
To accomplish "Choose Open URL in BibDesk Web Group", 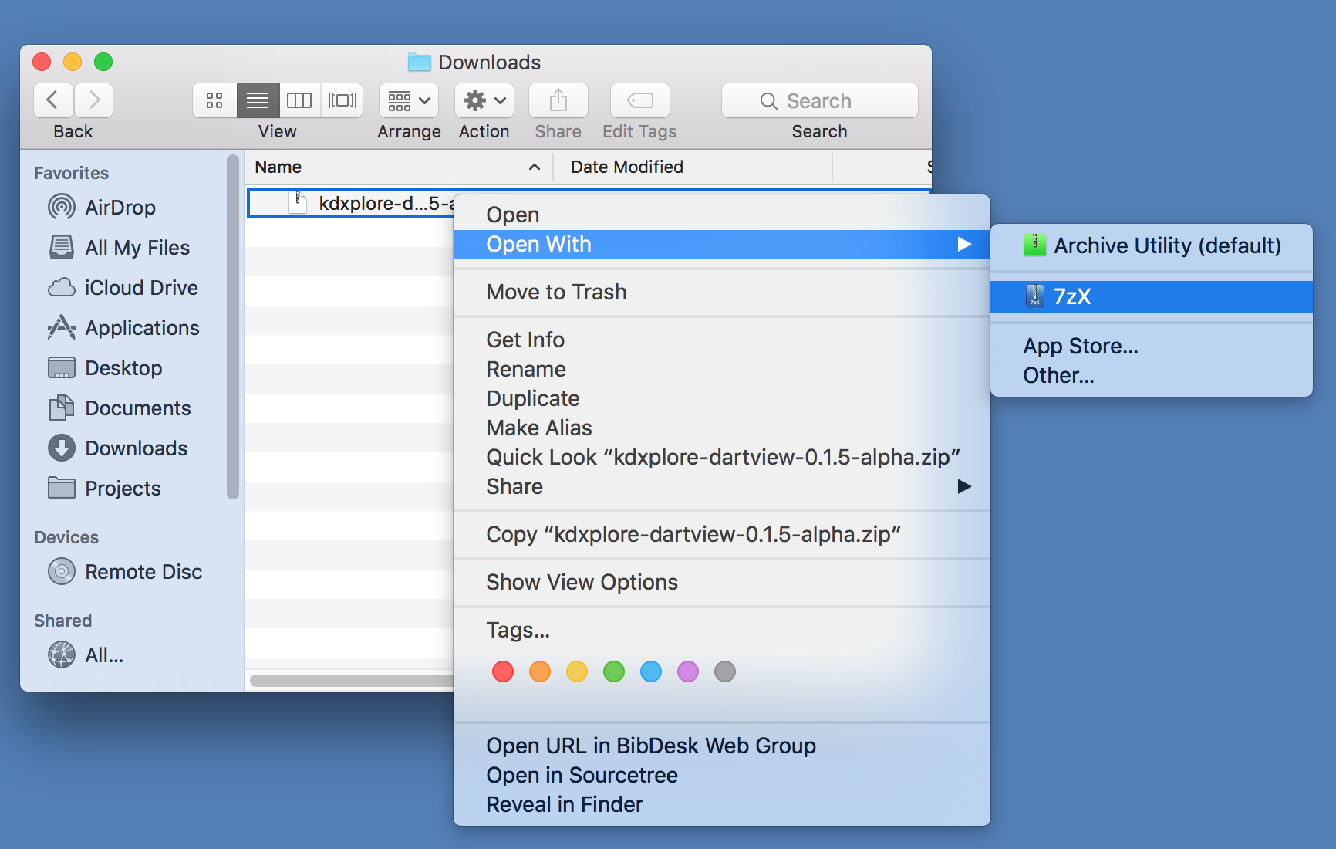I will click(x=721, y=746).
